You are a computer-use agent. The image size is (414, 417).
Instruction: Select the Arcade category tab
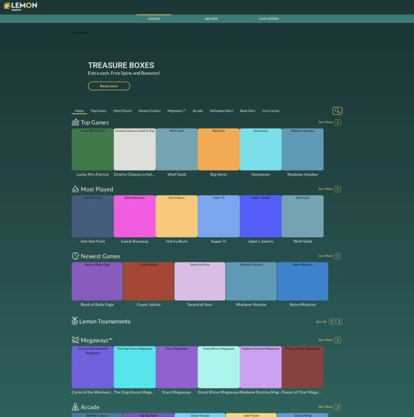pyautogui.click(x=198, y=111)
